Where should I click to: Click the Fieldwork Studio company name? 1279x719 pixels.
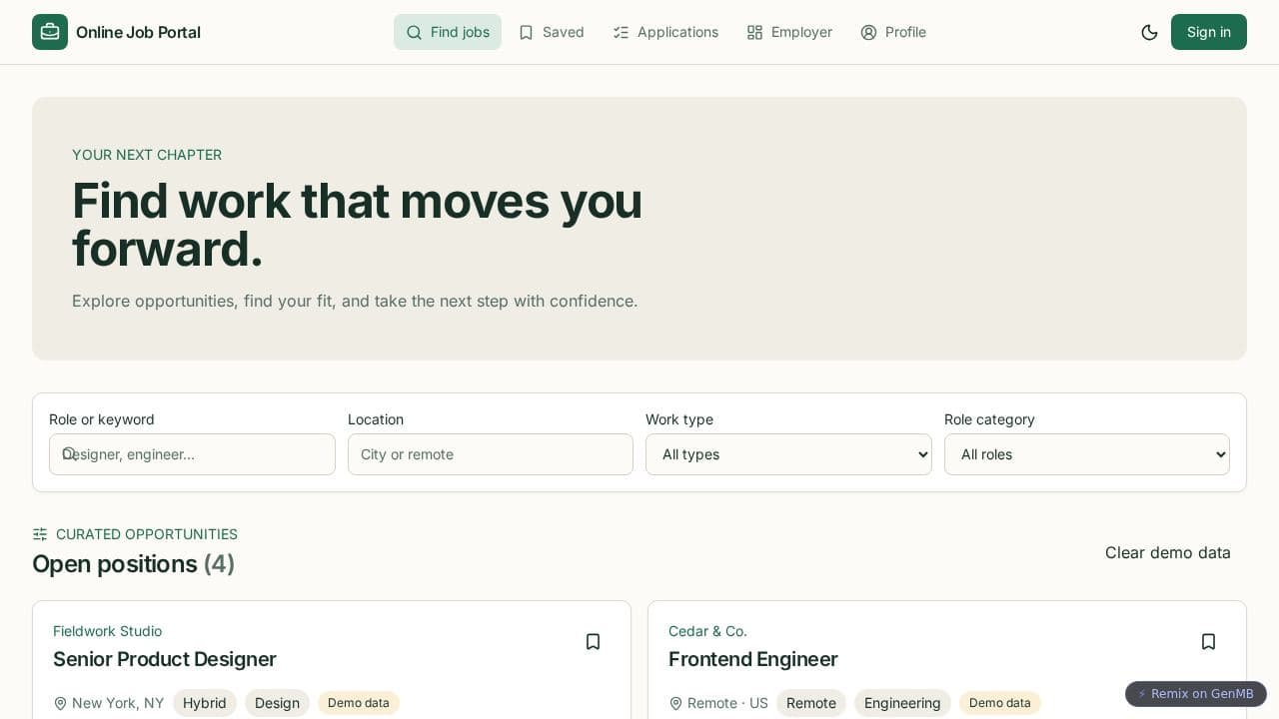pyautogui.click(x=107, y=631)
